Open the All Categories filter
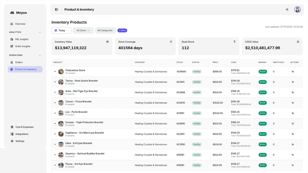This screenshot has width=308, height=173. click(x=105, y=30)
